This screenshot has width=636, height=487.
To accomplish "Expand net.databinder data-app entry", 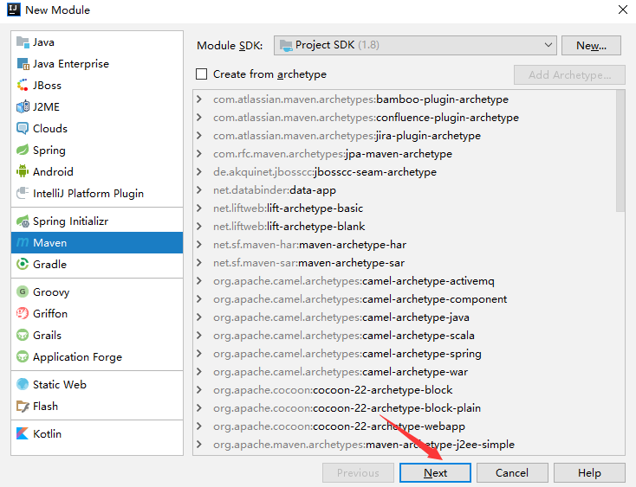I will (199, 189).
